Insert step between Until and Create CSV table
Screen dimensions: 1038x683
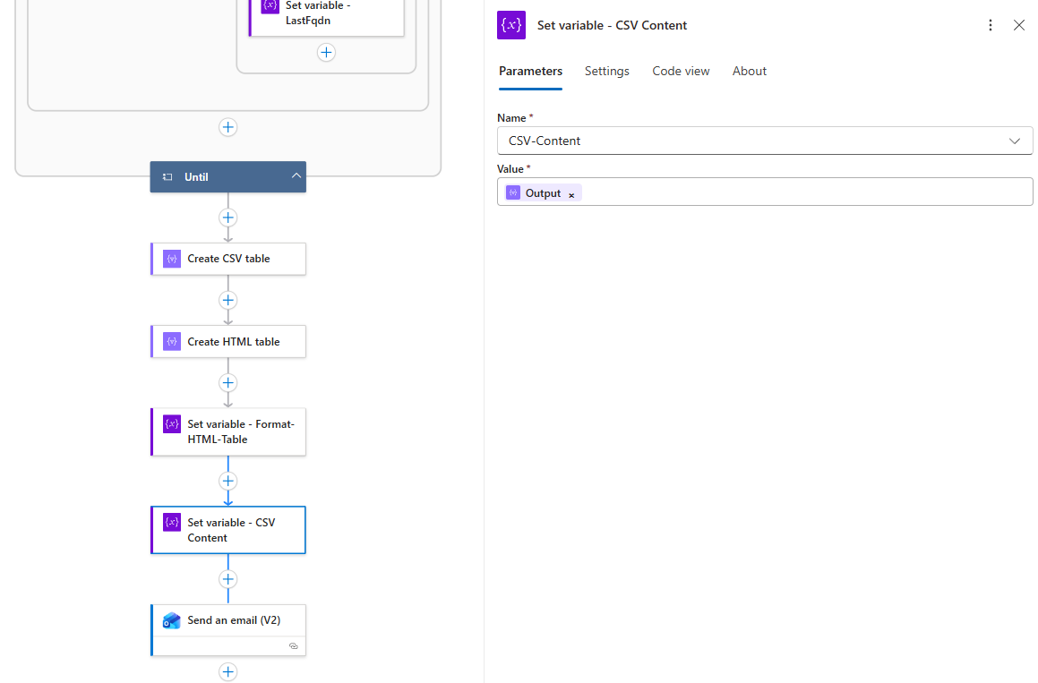click(x=228, y=218)
